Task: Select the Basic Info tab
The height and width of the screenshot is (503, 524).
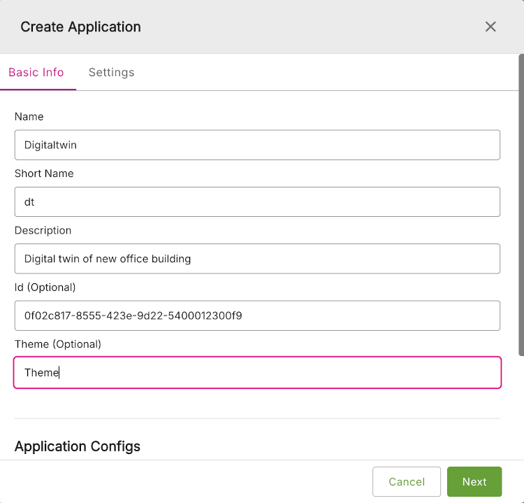Action: 36,73
